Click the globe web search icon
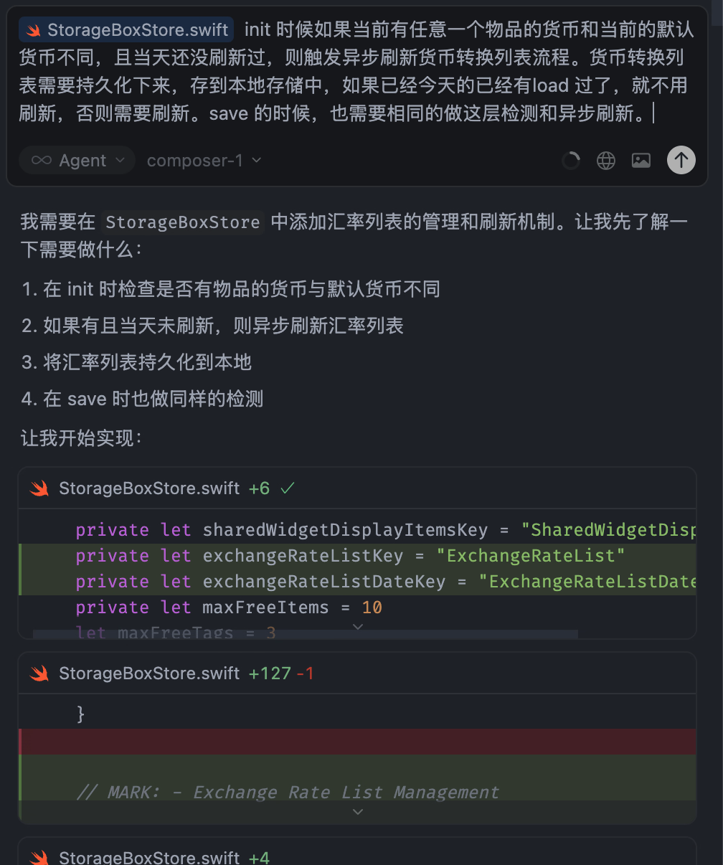The image size is (723, 865). [606, 161]
